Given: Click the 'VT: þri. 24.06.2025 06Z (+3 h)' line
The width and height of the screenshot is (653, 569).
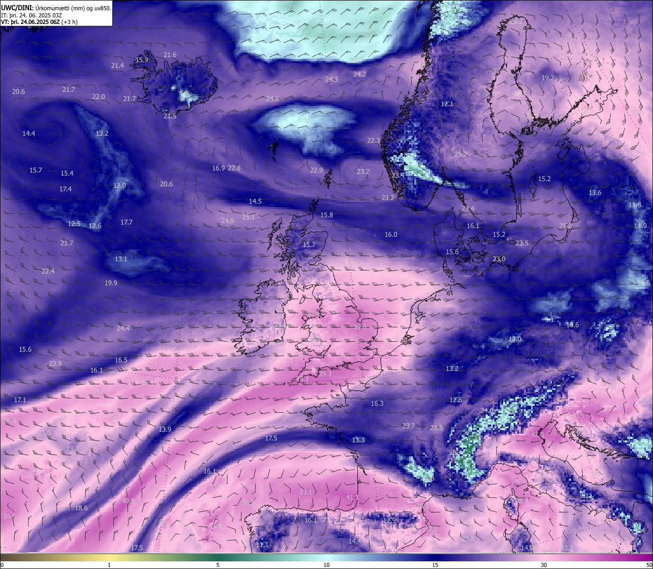Looking at the screenshot, I should [39, 22].
